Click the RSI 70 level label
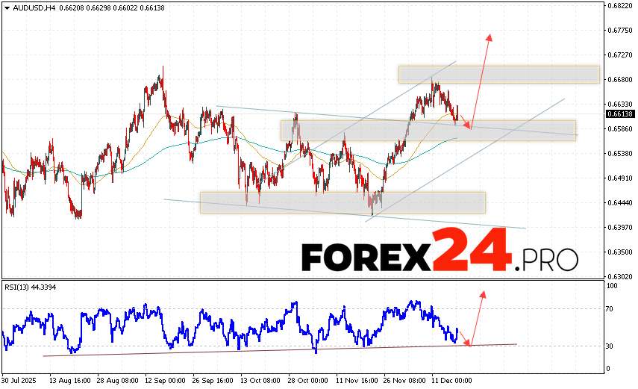The height and width of the screenshot is (389, 638). click(x=610, y=308)
